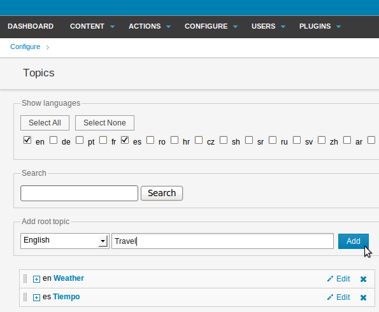Delete the Tiempo topic with X icon

pyautogui.click(x=363, y=297)
